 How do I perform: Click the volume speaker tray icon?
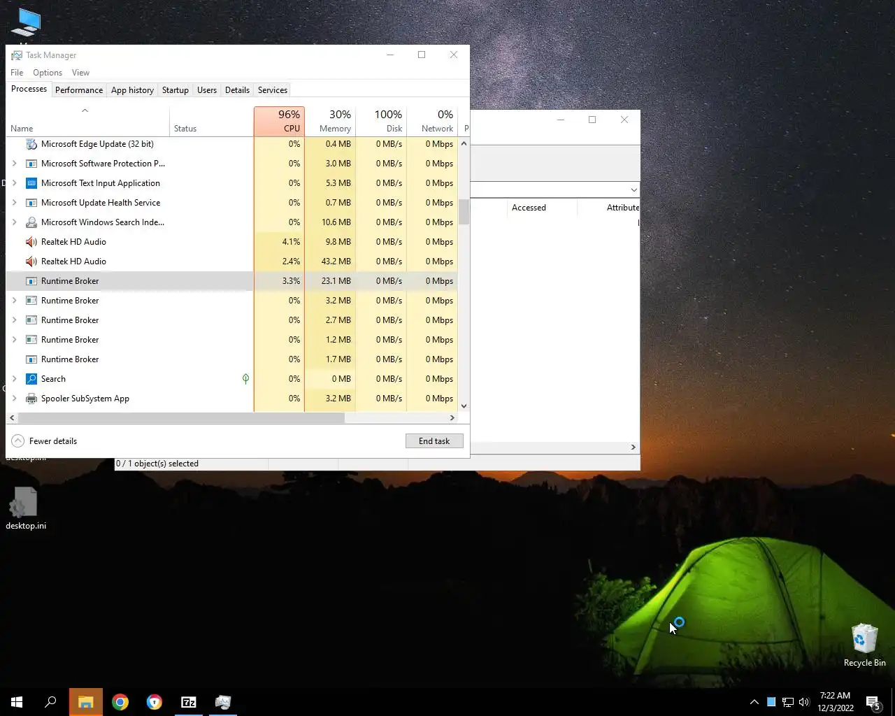click(804, 702)
